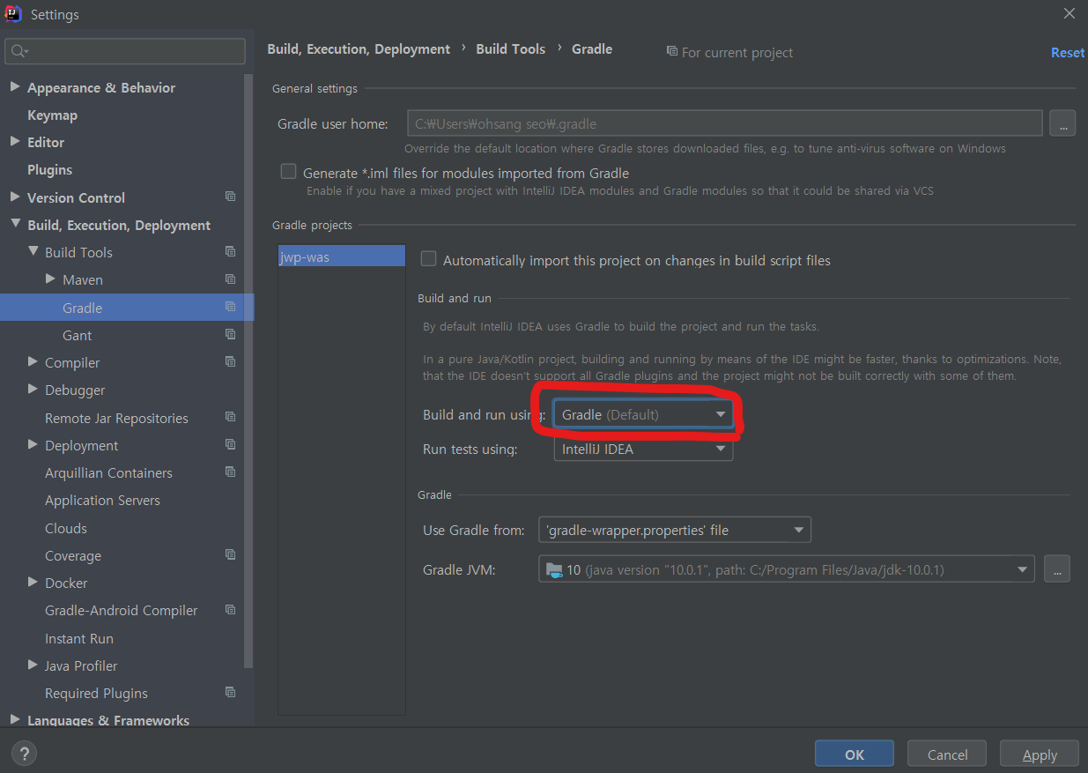This screenshot has height=773, width=1088.
Task: Expand the Compiler node
Action: [x=33, y=361]
